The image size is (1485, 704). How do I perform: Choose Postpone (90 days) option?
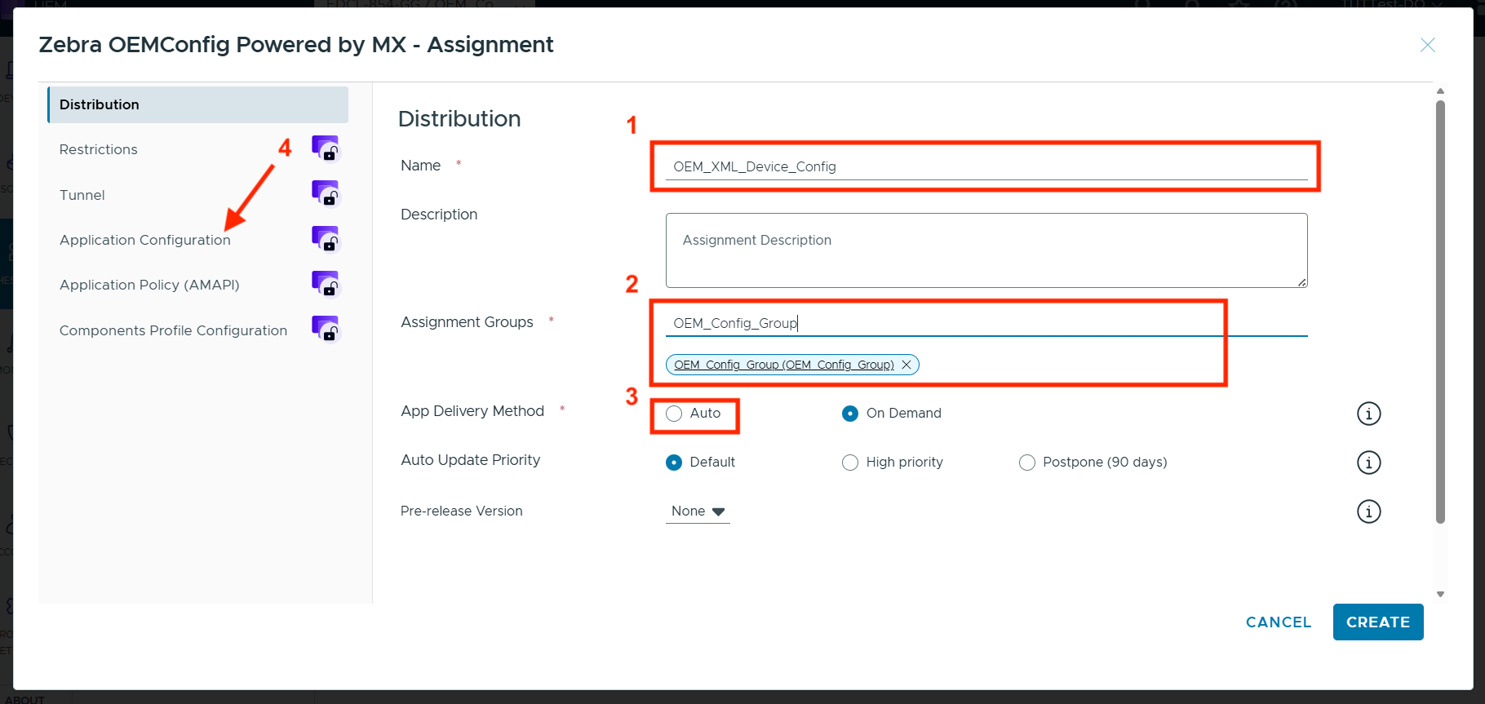click(1027, 463)
